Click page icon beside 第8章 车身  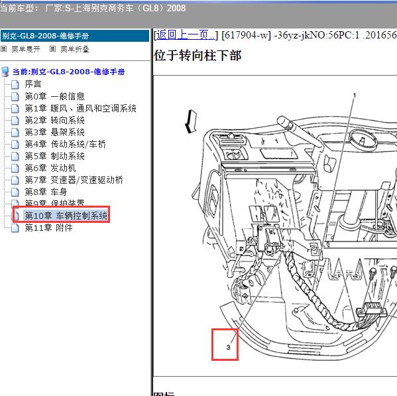point(15,192)
